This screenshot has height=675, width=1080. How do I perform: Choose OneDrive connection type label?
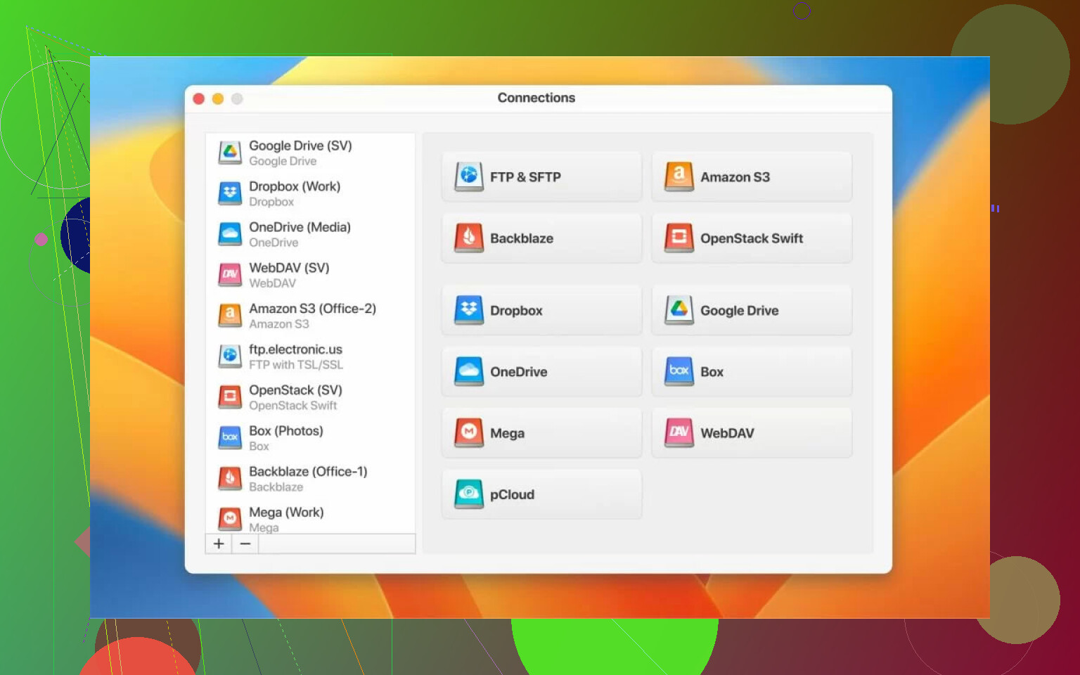point(518,372)
